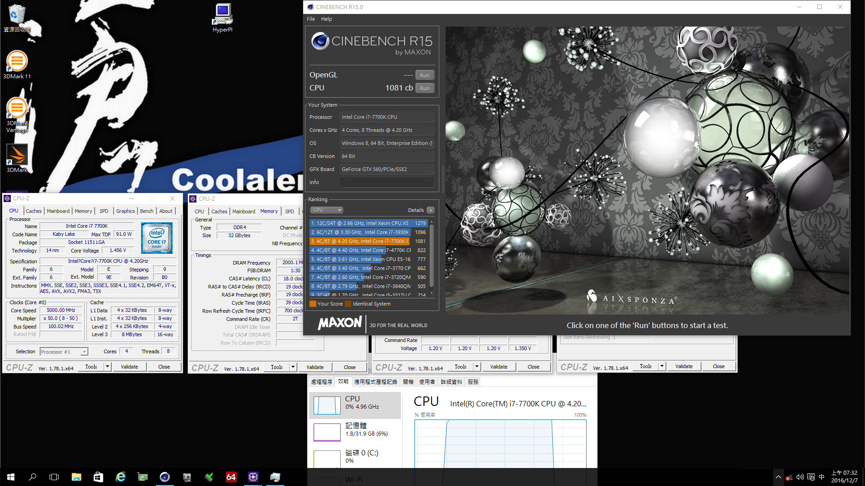Switch to Cinebench via its taskbar icon
865x486 pixels.
click(165, 477)
